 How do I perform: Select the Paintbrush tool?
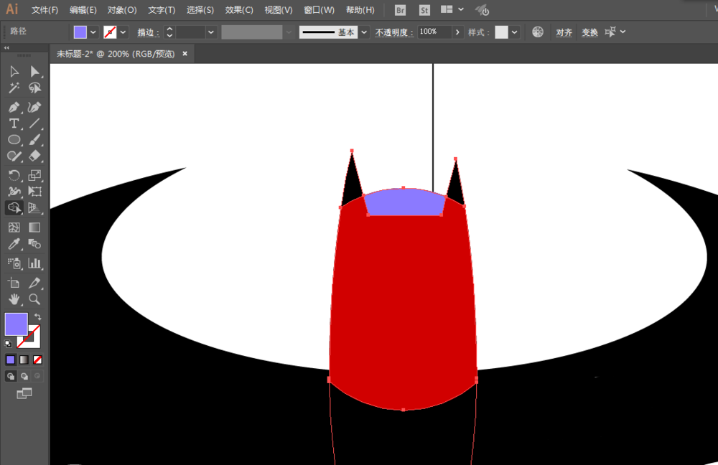coord(34,140)
